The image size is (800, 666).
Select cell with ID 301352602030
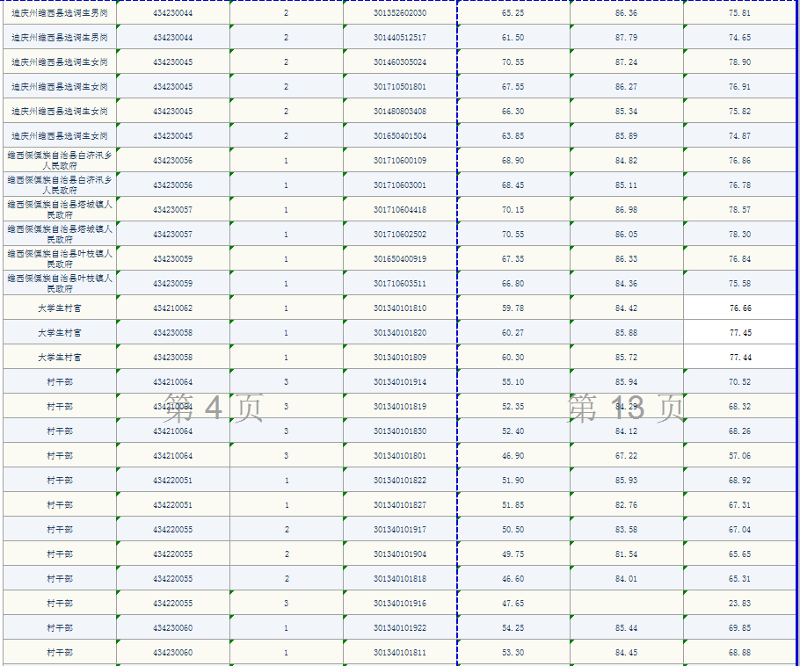pyautogui.click(x=400, y=13)
